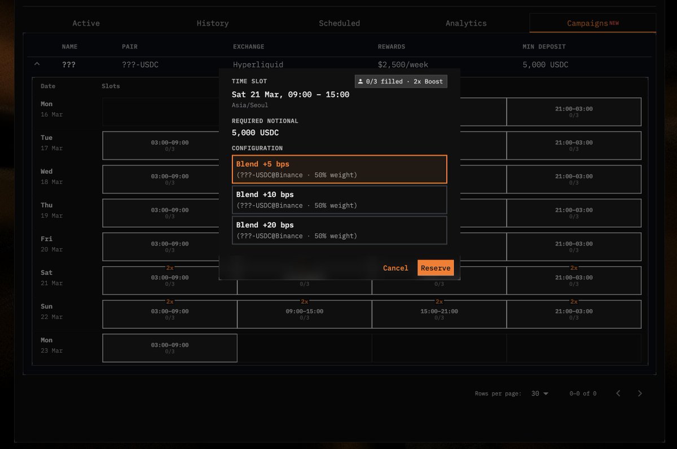Image resolution: width=677 pixels, height=449 pixels.
Task: Click the ???-USDC pair cell
Action: coord(140,65)
